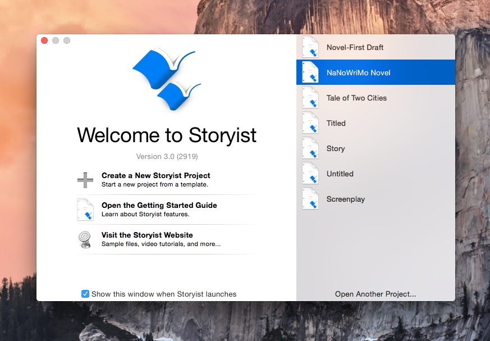The height and width of the screenshot is (341, 490).
Task: Select the Titled project name
Action: [336, 123]
